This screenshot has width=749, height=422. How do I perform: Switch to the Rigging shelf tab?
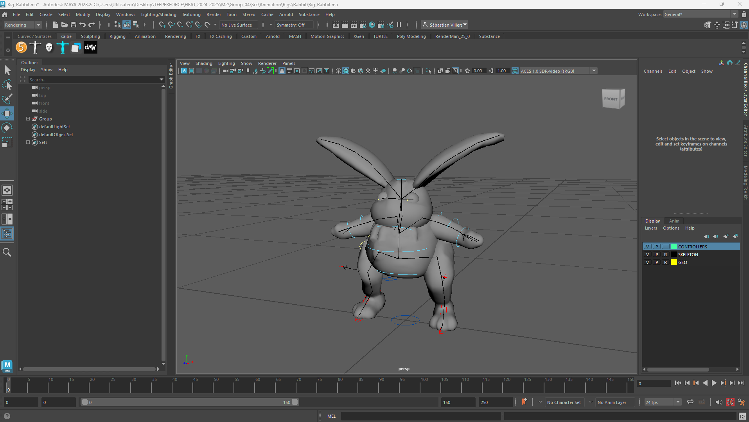click(117, 36)
